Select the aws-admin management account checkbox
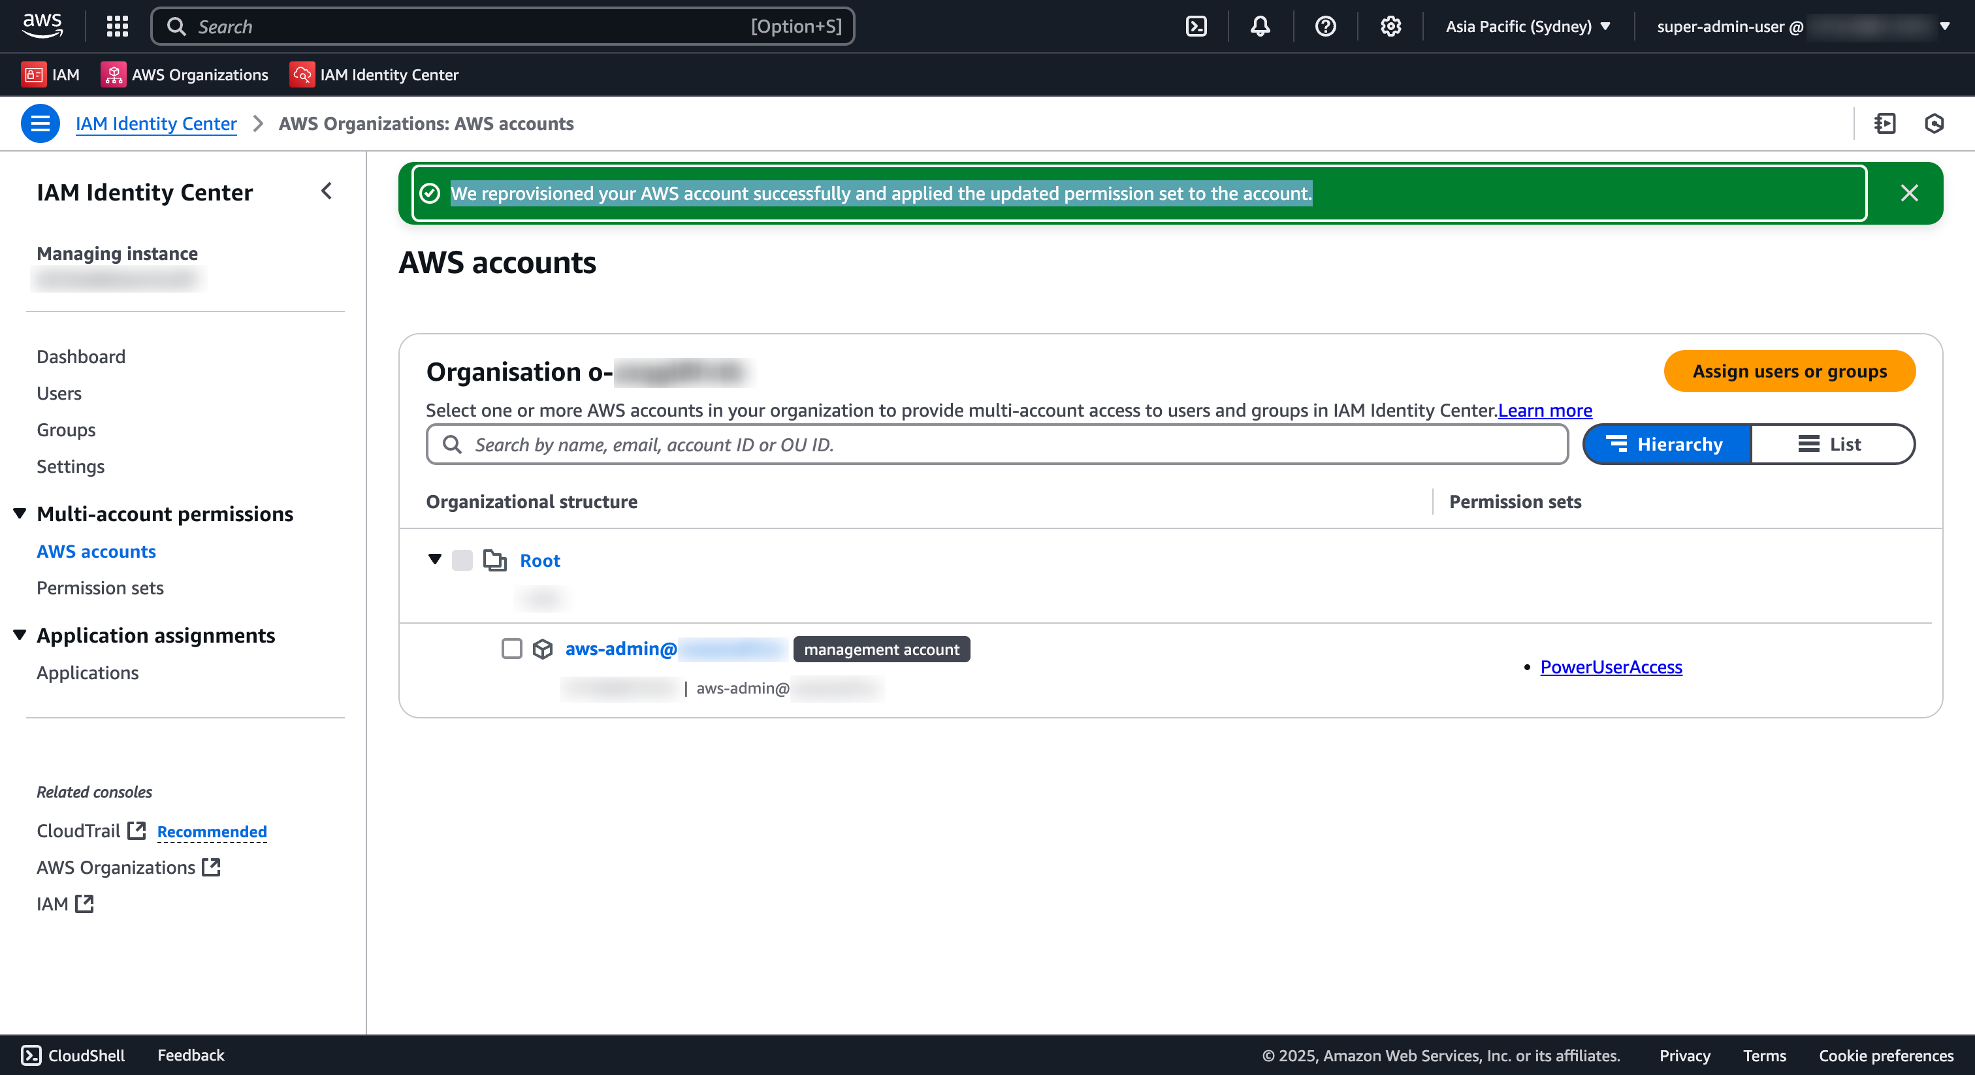Screen dimensions: 1975x1075 point(511,649)
